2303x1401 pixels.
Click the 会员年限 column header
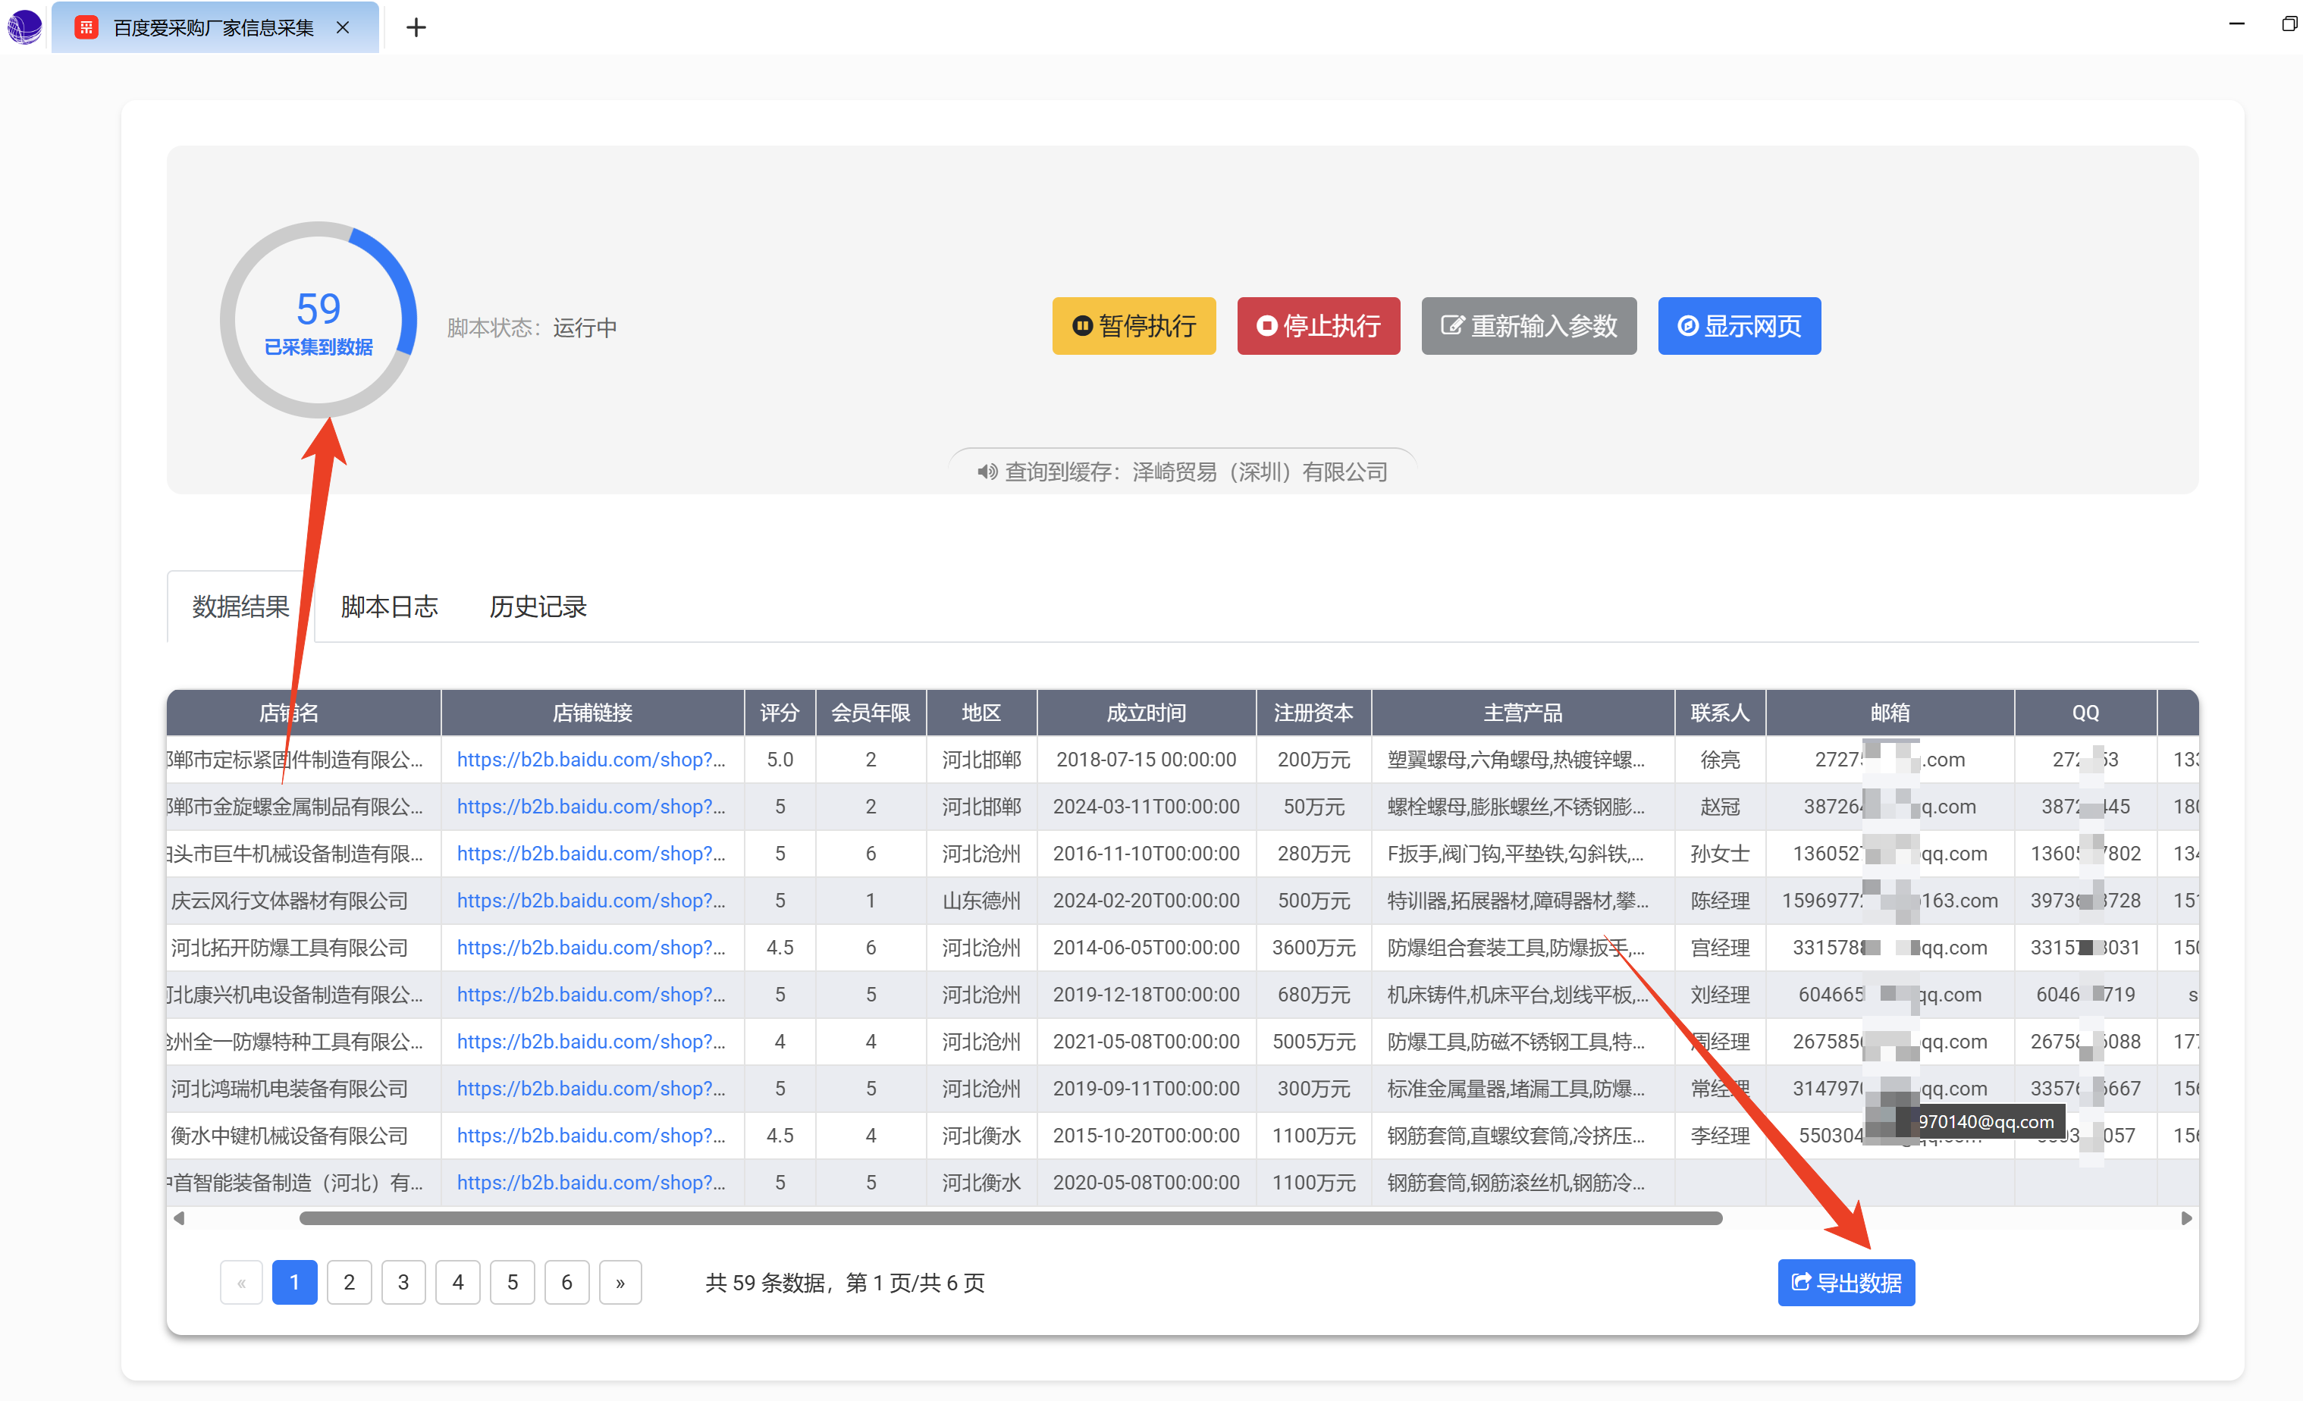[871, 713]
